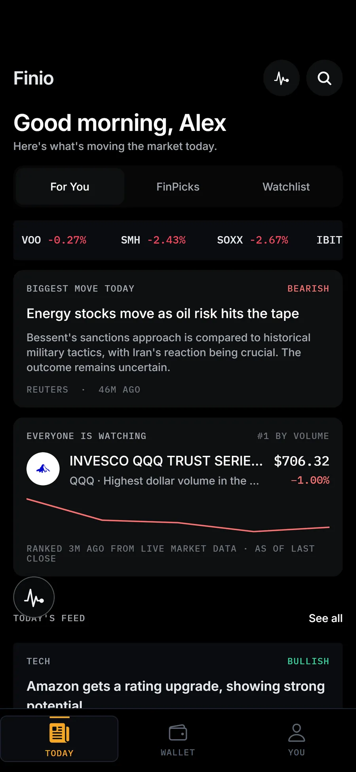Switch to the Watchlist tab

[286, 187]
